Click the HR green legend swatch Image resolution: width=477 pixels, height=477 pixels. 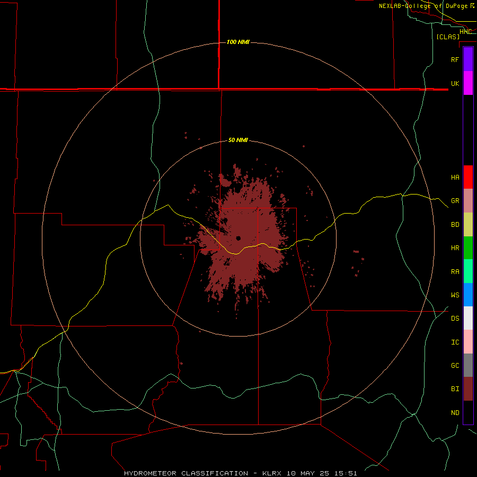[x=468, y=248]
